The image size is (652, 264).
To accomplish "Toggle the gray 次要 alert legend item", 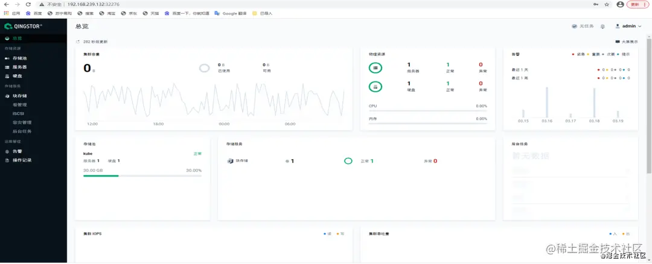I will point(609,54).
